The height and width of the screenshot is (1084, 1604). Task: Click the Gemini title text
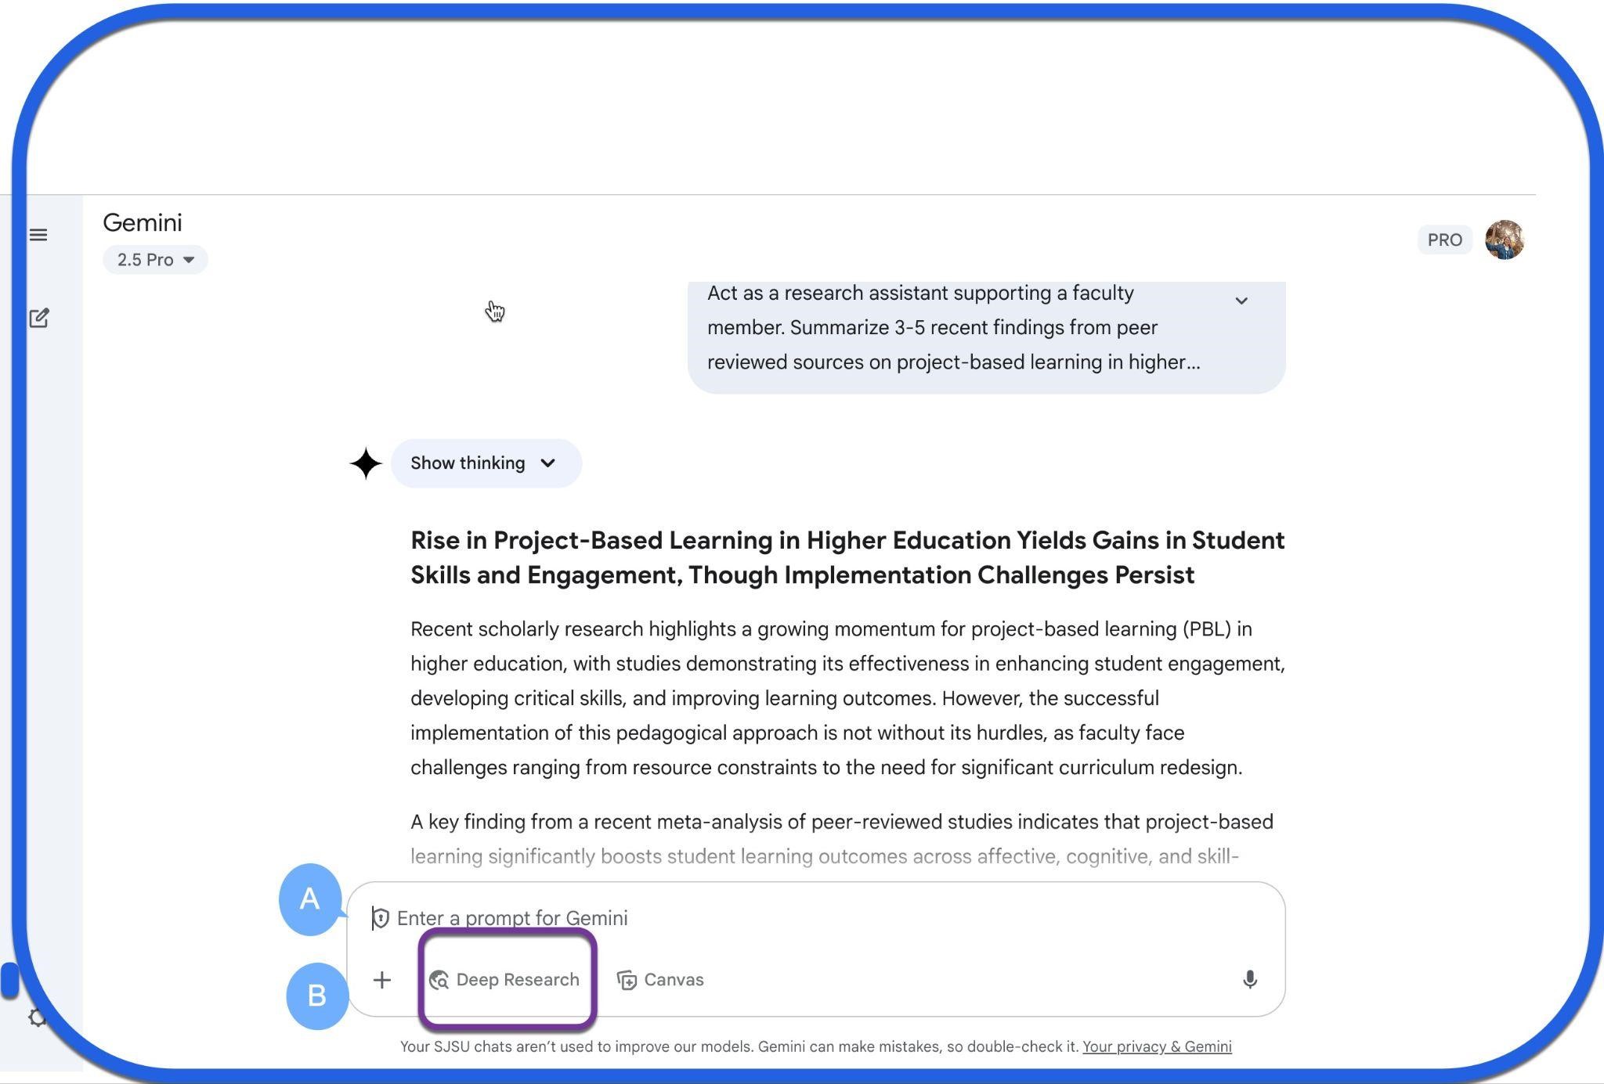[143, 223]
